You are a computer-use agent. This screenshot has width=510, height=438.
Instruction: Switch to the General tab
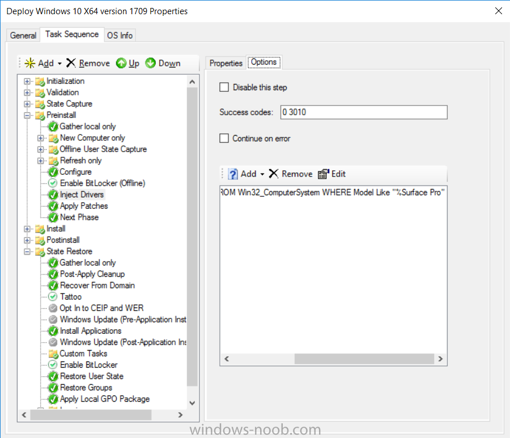(x=23, y=35)
